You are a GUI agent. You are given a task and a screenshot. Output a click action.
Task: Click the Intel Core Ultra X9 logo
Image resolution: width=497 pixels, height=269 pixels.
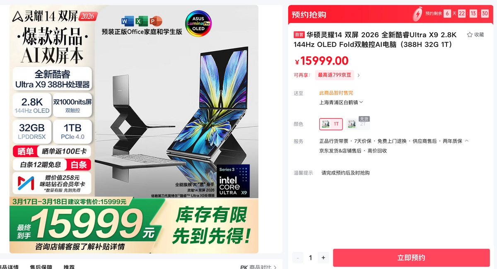tap(233, 181)
